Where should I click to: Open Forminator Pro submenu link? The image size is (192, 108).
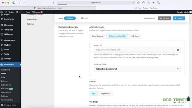[x=7, y=100]
